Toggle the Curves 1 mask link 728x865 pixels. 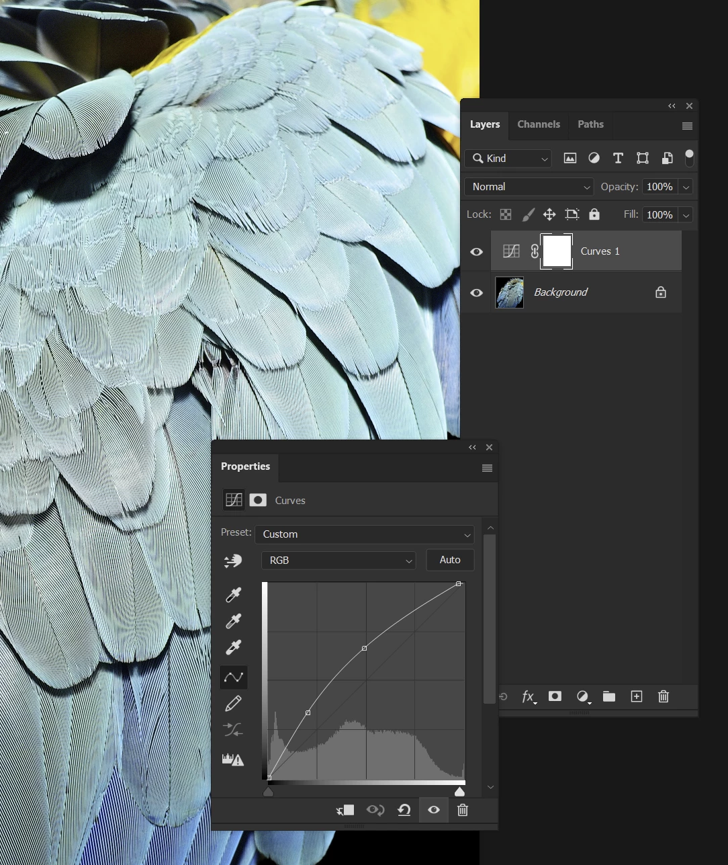coord(535,251)
